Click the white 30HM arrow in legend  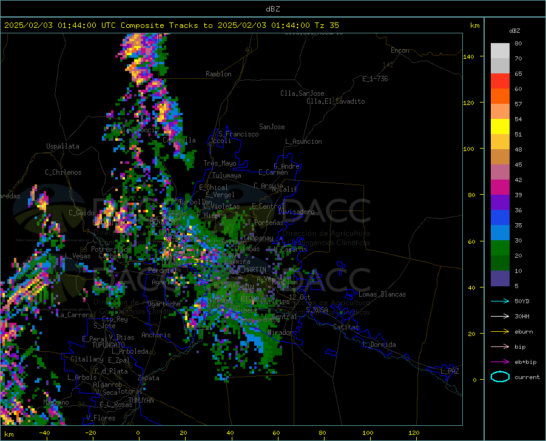(x=500, y=317)
